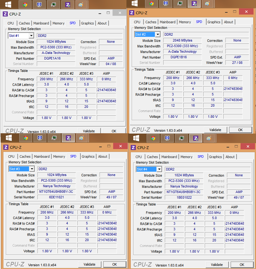Viewport: 256px width, 269px height.
Task: Click the 2048 MBytes module size field
Action: (x=182, y=40)
